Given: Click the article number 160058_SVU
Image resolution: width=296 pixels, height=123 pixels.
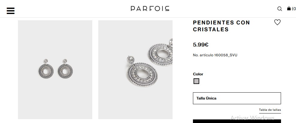Looking at the screenshot, I should (215, 55).
